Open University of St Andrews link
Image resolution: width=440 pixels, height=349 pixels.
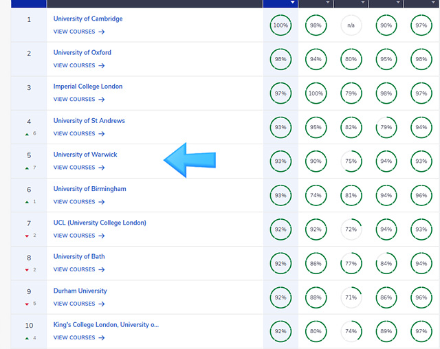[x=89, y=121]
